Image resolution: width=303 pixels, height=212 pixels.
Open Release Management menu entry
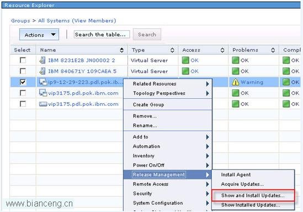(168, 174)
